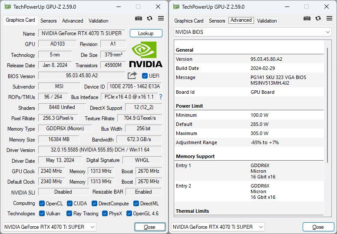
Task: Click the BIOS Version field 95.03.45.80.A2
Action: [x=82, y=76]
